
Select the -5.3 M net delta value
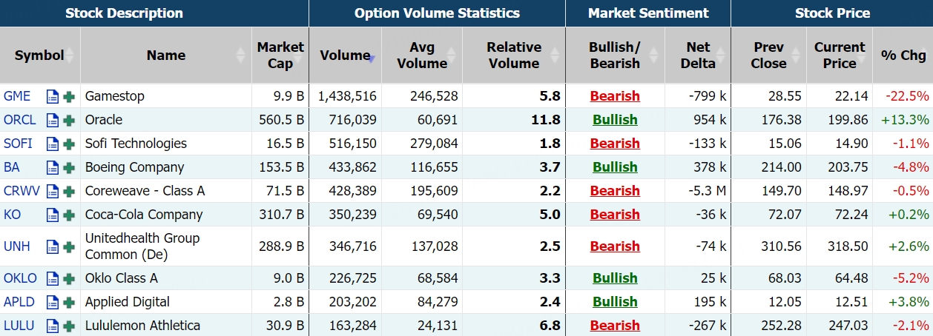pos(707,191)
